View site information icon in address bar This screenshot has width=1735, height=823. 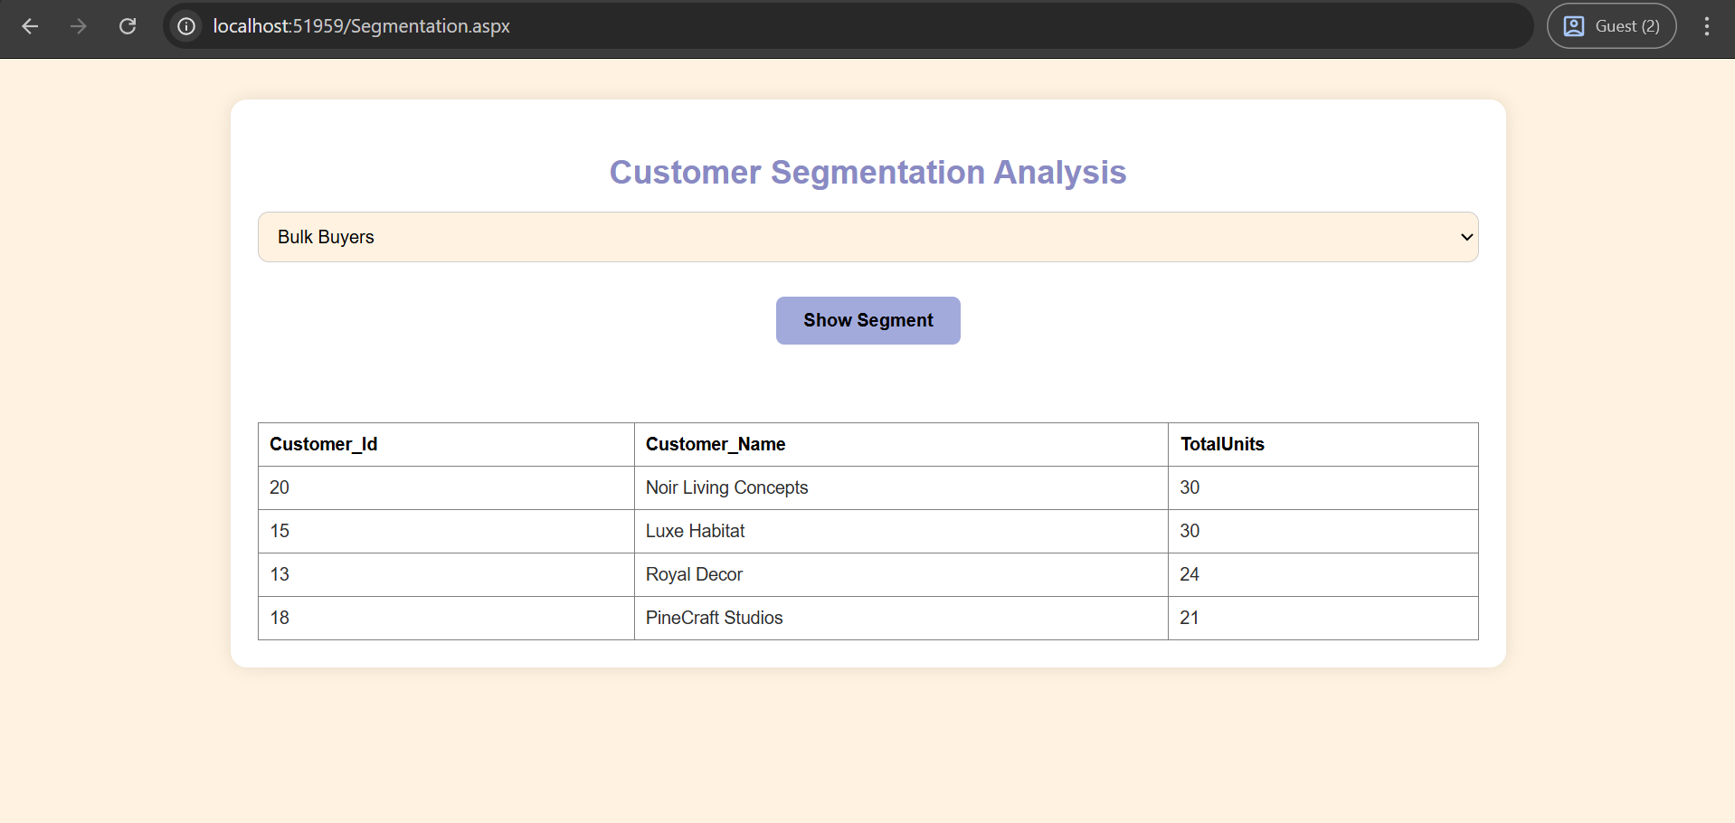click(186, 26)
